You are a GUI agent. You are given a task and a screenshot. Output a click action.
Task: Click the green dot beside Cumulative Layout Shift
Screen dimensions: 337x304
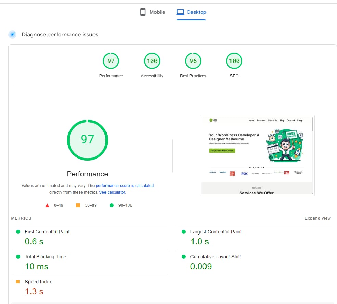[184, 257]
